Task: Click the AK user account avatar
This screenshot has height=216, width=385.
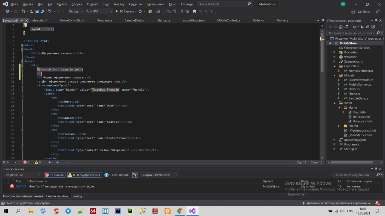Action: (343, 4)
